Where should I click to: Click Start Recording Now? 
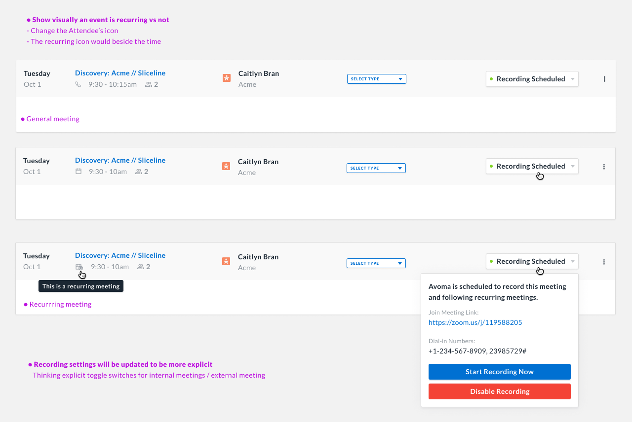tap(500, 372)
